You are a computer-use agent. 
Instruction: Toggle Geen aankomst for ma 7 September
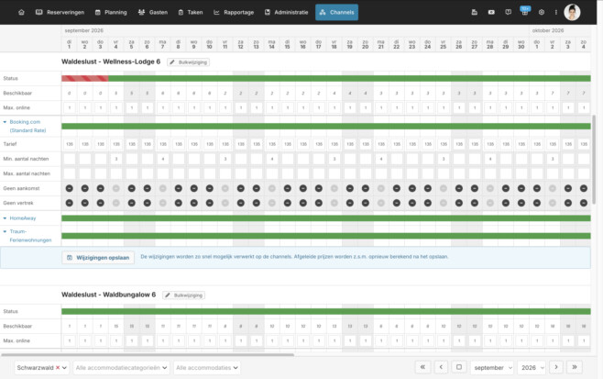click(x=163, y=188)
